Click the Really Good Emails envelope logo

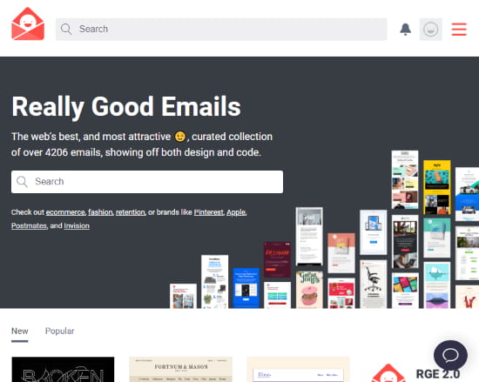[28, 23]
